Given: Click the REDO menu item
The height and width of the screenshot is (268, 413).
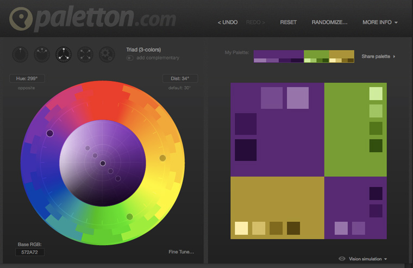Looking at the screenshot, I should pyautogui.click(x=255, y=22).
